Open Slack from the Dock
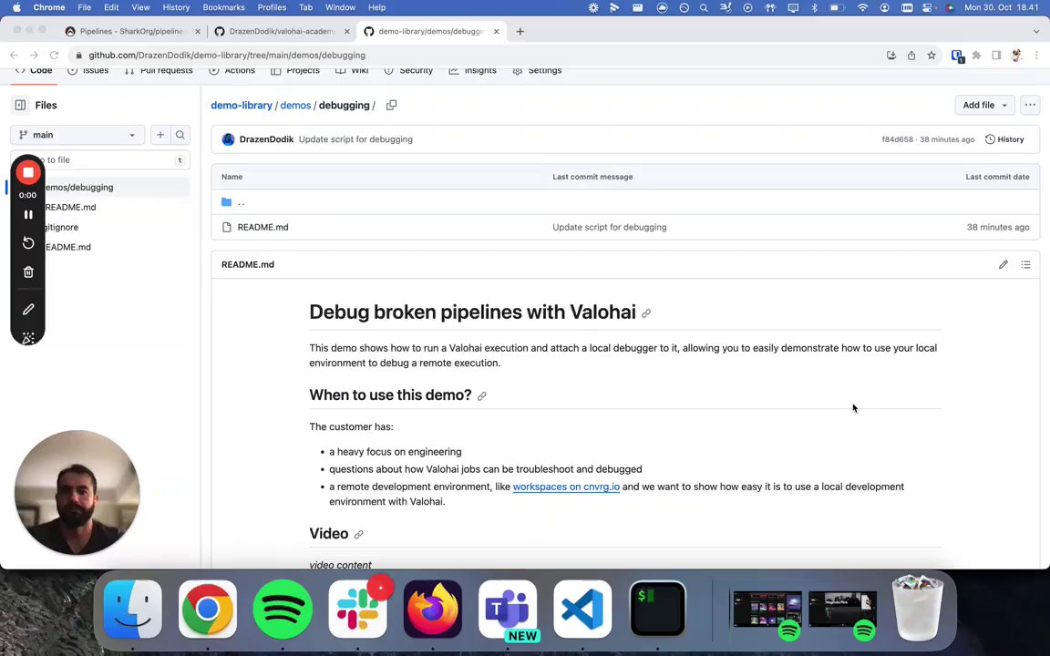Viewport: 1050px width, 656px height. coord(357,610)
